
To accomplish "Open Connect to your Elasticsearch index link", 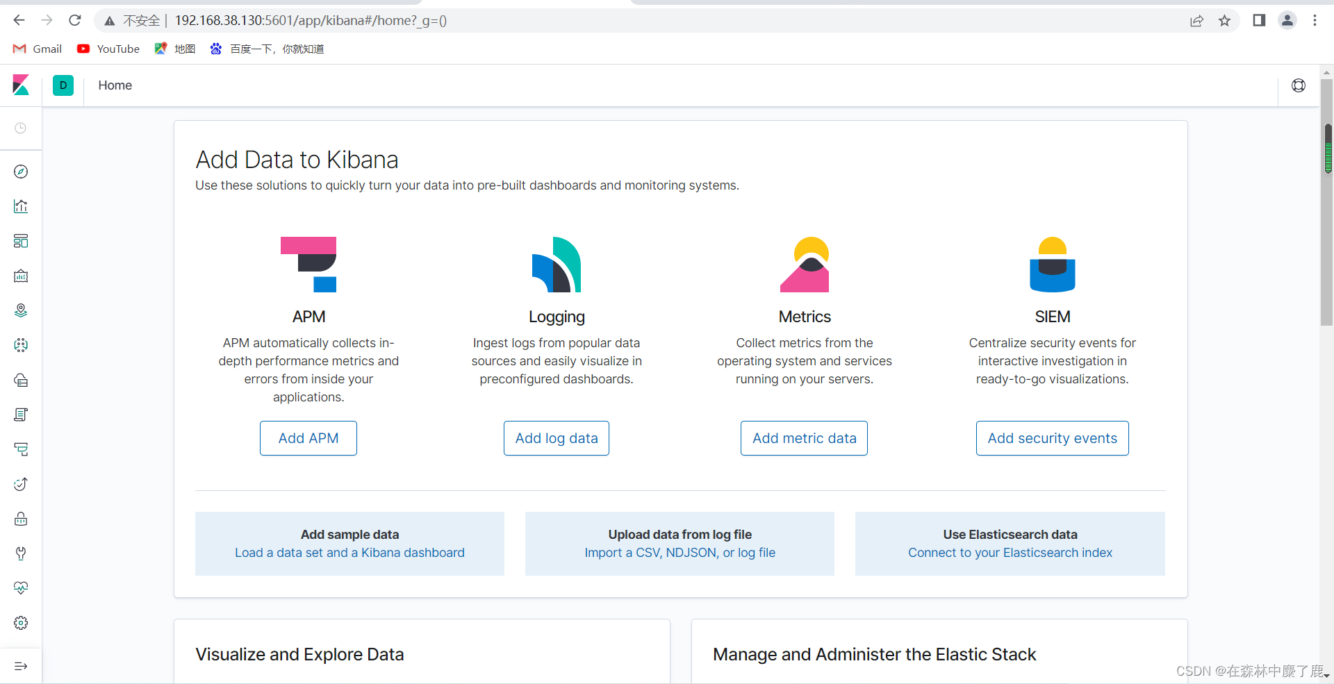I will coord(1010,553).
